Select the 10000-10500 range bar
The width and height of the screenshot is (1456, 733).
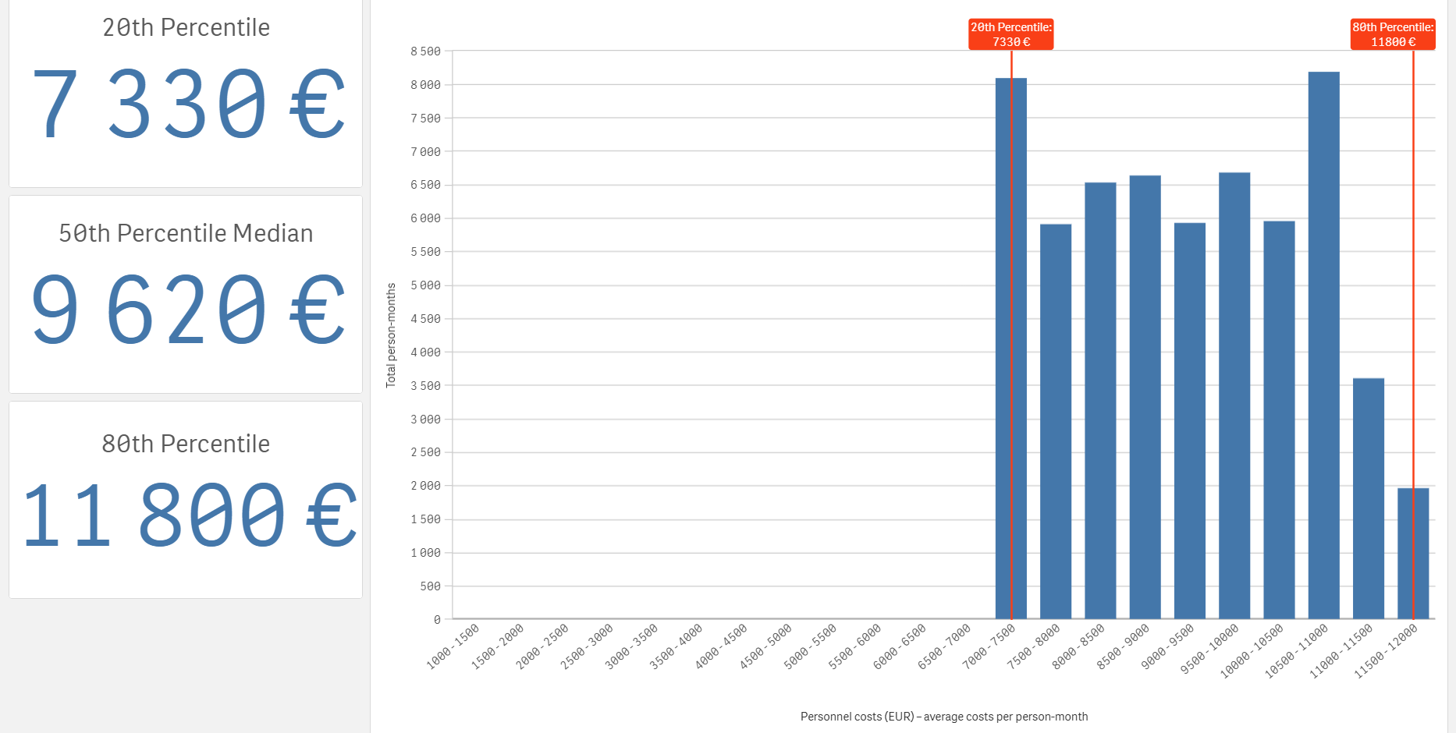click(x=1279, y=421)
